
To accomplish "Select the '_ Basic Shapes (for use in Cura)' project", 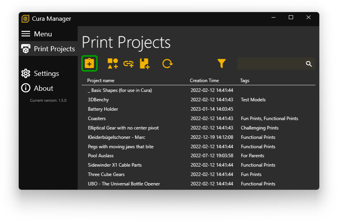I will coord(199,90).
